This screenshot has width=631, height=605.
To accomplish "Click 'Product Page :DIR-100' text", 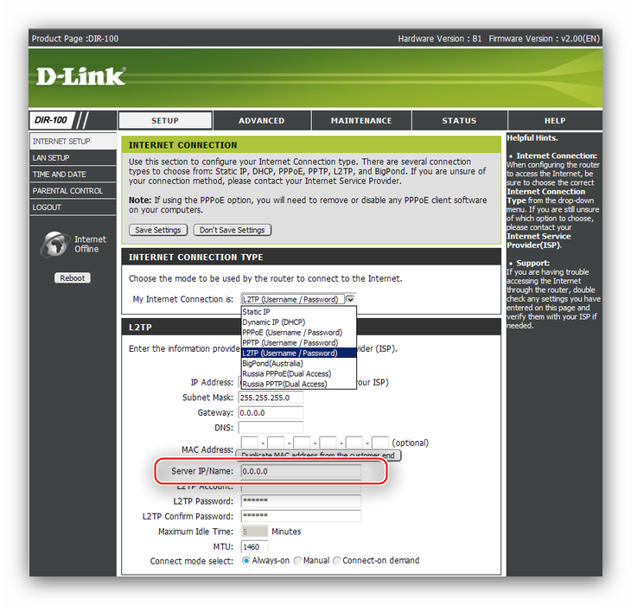I will click(x=75, y=39).
